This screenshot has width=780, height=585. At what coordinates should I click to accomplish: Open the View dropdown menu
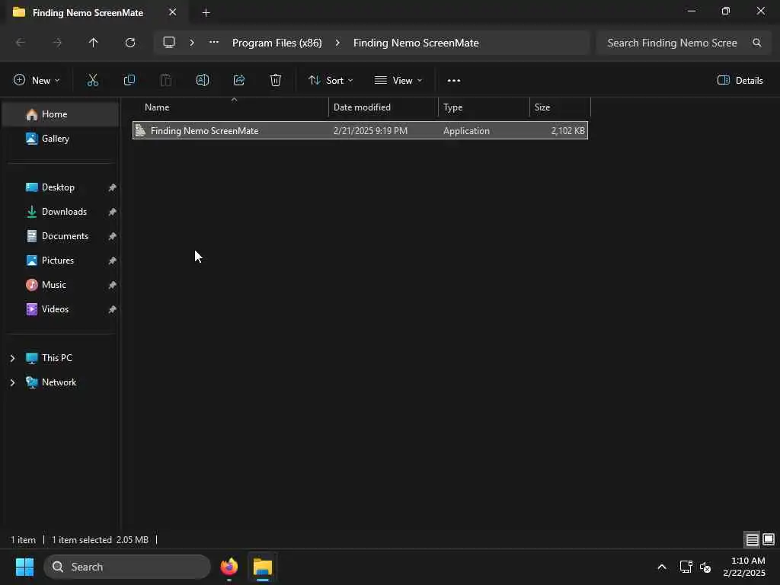[x=398, y=80]
